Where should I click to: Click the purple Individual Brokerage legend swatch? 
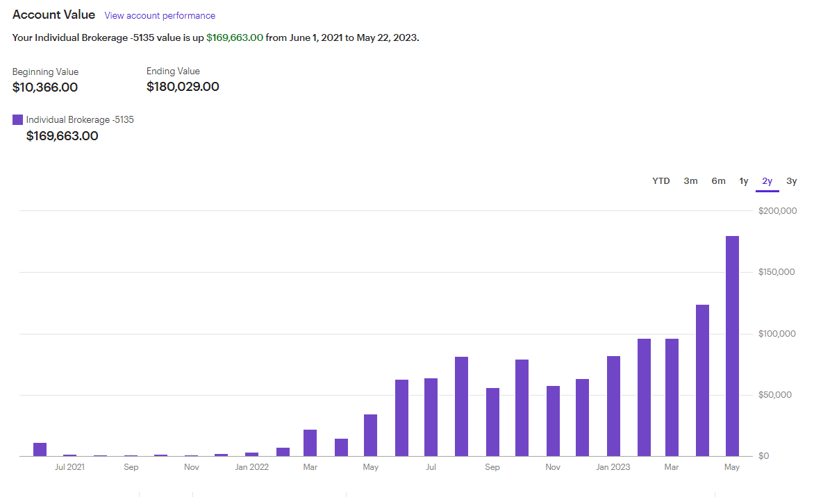click(x=17, y=120)
